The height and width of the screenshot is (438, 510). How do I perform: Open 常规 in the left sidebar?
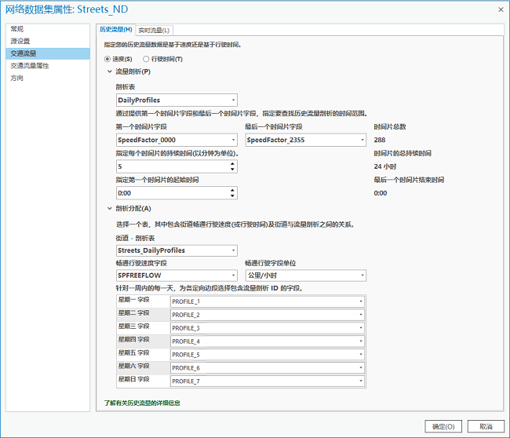(x=17, y=29)
